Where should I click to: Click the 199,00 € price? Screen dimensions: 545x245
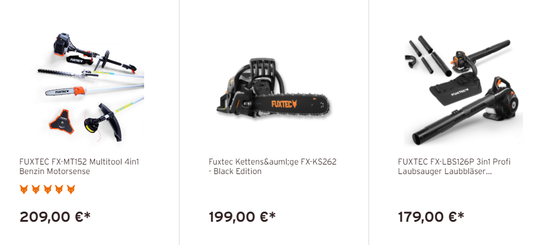(242, 217)
